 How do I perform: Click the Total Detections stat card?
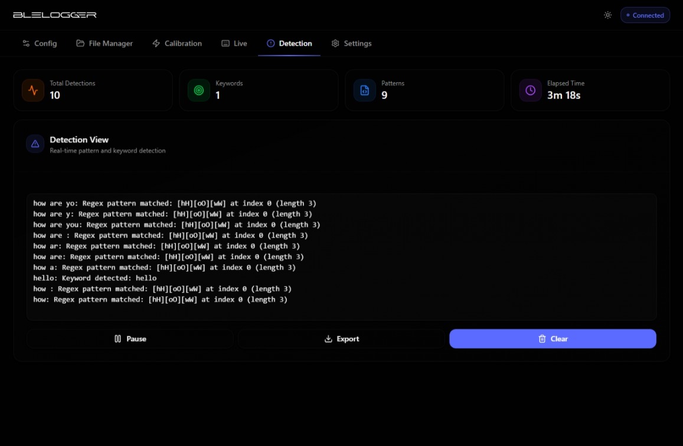click(x=93, y=90)
